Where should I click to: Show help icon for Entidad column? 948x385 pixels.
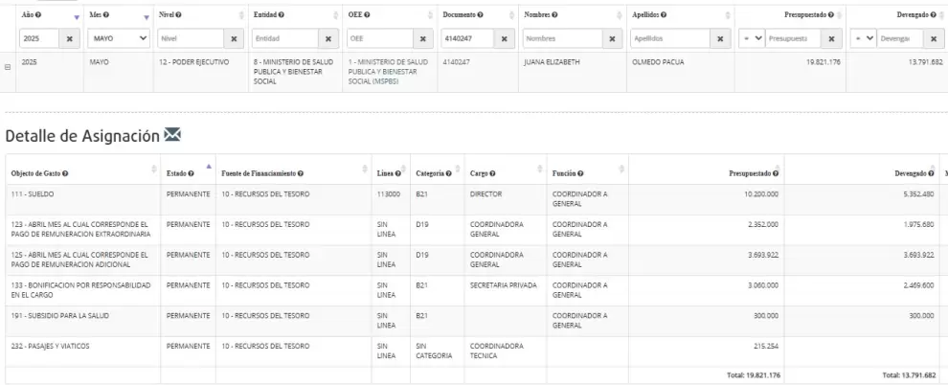pos(282,14)
